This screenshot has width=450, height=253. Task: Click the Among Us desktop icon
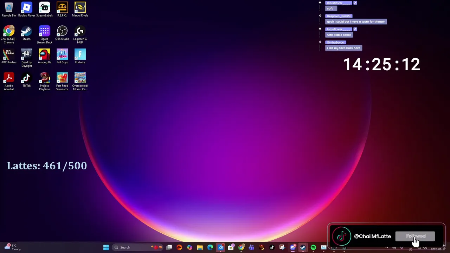click(44, 56)
